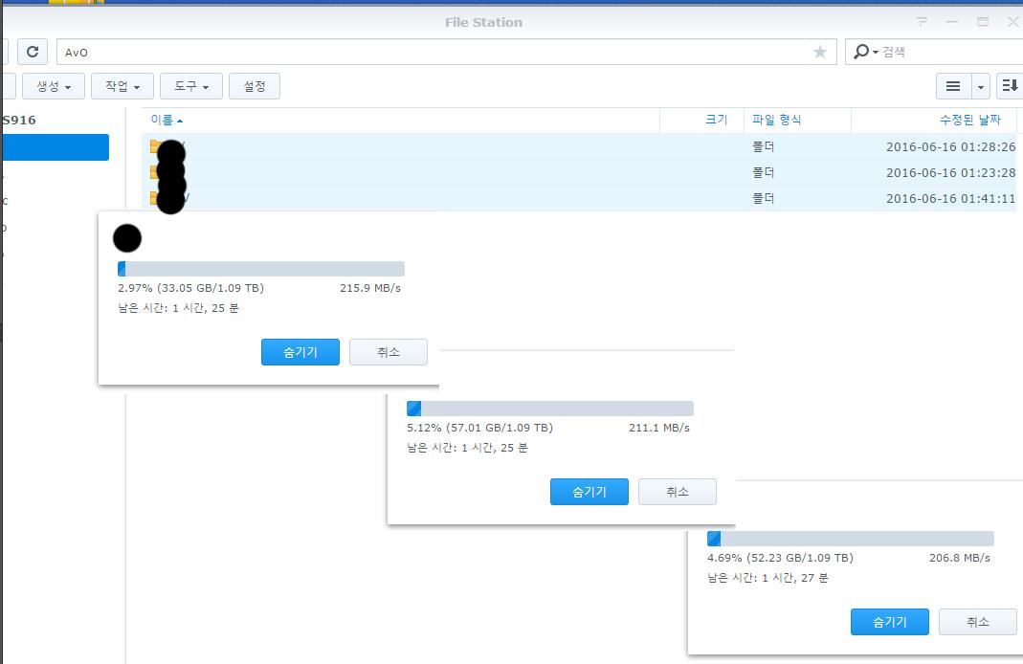This screenshot has width=1023, height=664.
Task: Click the 2.97% progress bar
Action: tap(260, 269)
